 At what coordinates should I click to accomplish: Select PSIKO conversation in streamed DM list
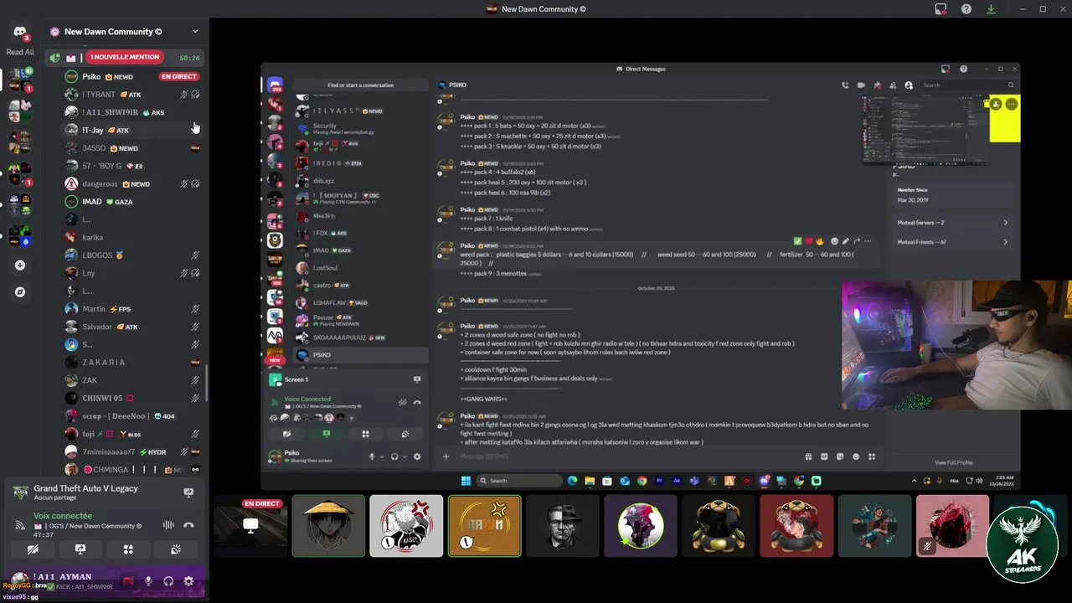360,355
